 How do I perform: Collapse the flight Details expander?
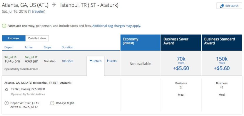click(96, 61)
